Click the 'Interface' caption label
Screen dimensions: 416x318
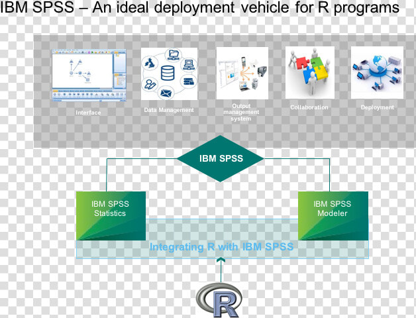pyautogui.click(x=88, y=113)
